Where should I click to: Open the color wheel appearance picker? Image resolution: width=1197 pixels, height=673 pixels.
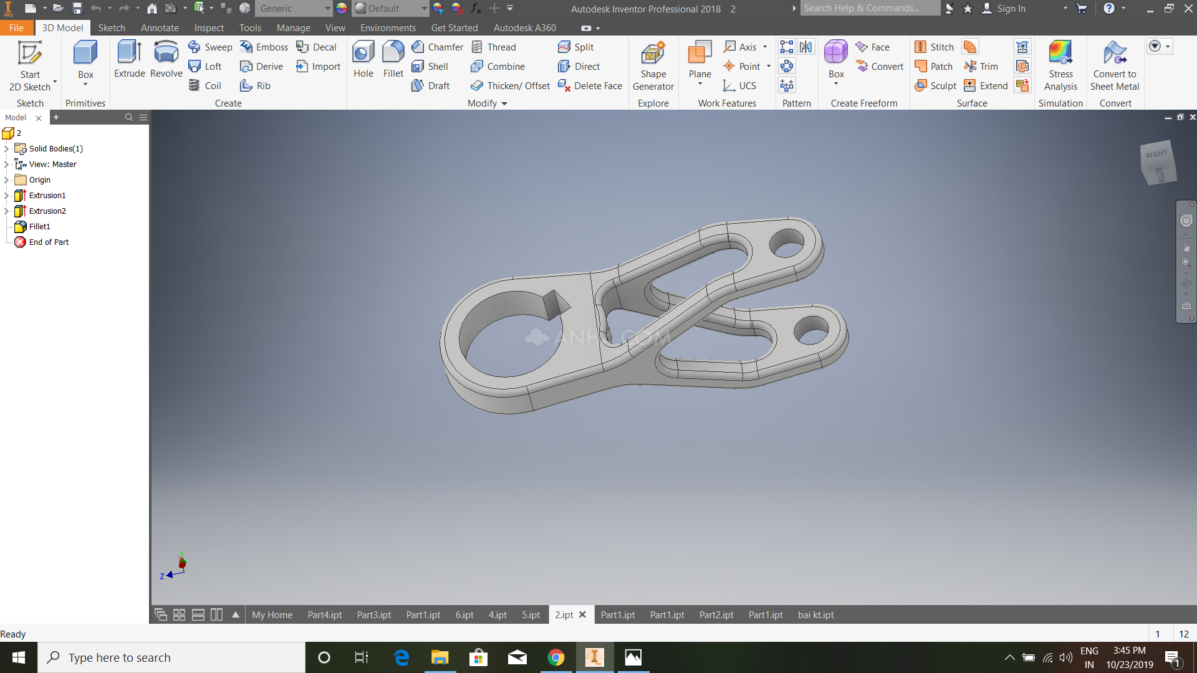[x=342, y=9]
